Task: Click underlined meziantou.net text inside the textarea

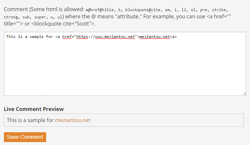Action: pyautogui.click(x=154, y=37)
